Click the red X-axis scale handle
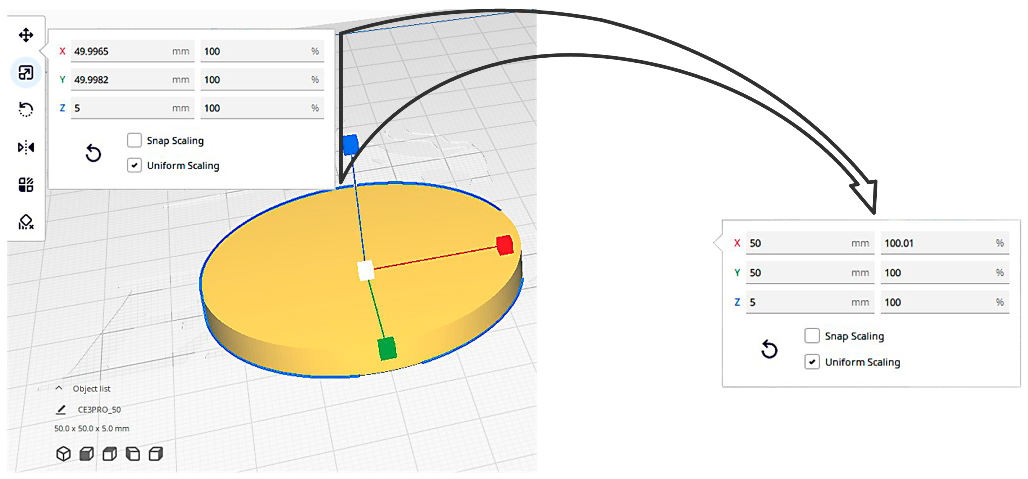The image size is (1028, 479). click(x=505, y=245)
